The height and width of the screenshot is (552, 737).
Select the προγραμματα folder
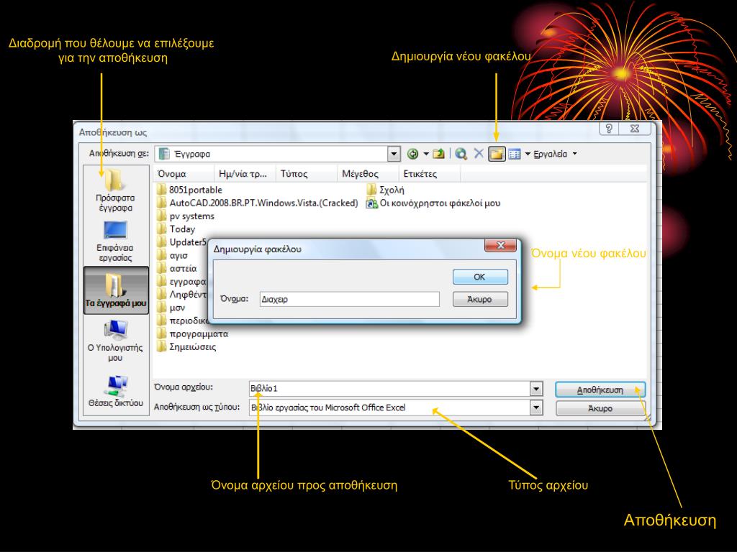coord(193,333)
